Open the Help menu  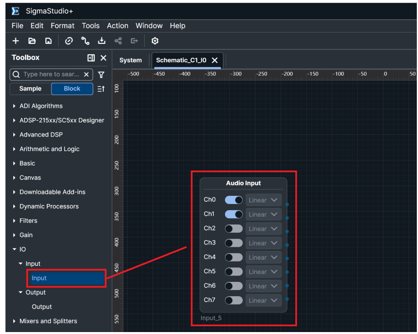click(x=177, y=26)
